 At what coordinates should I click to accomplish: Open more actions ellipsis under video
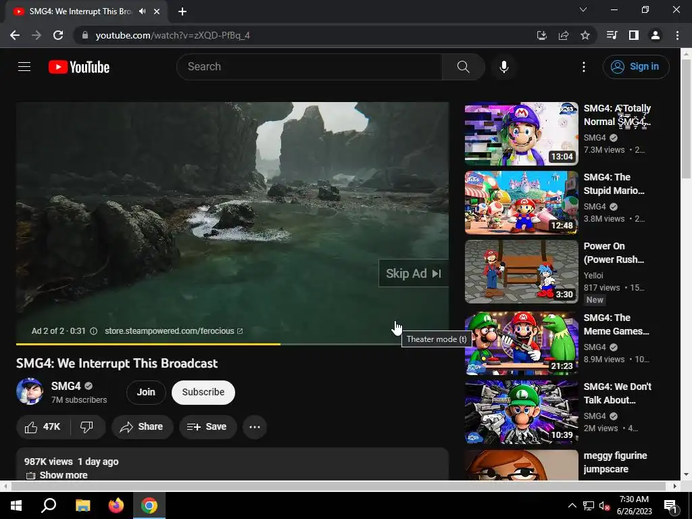pos(255,427)
